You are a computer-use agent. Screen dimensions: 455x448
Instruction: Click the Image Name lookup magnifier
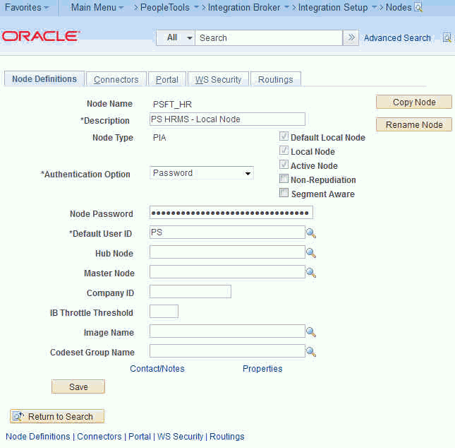(311, 331)
